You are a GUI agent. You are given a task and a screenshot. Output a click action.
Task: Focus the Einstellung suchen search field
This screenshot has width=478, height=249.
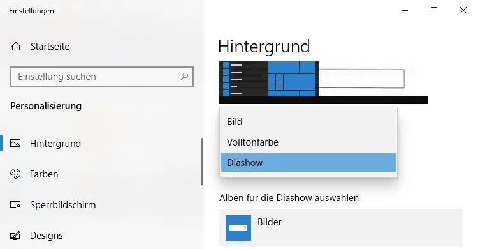tap(102, 77)
